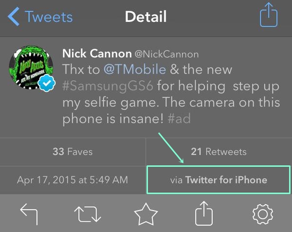View the 33 Faves list
The width and height of the screenshot is (292, 232).
coord(73,152)
